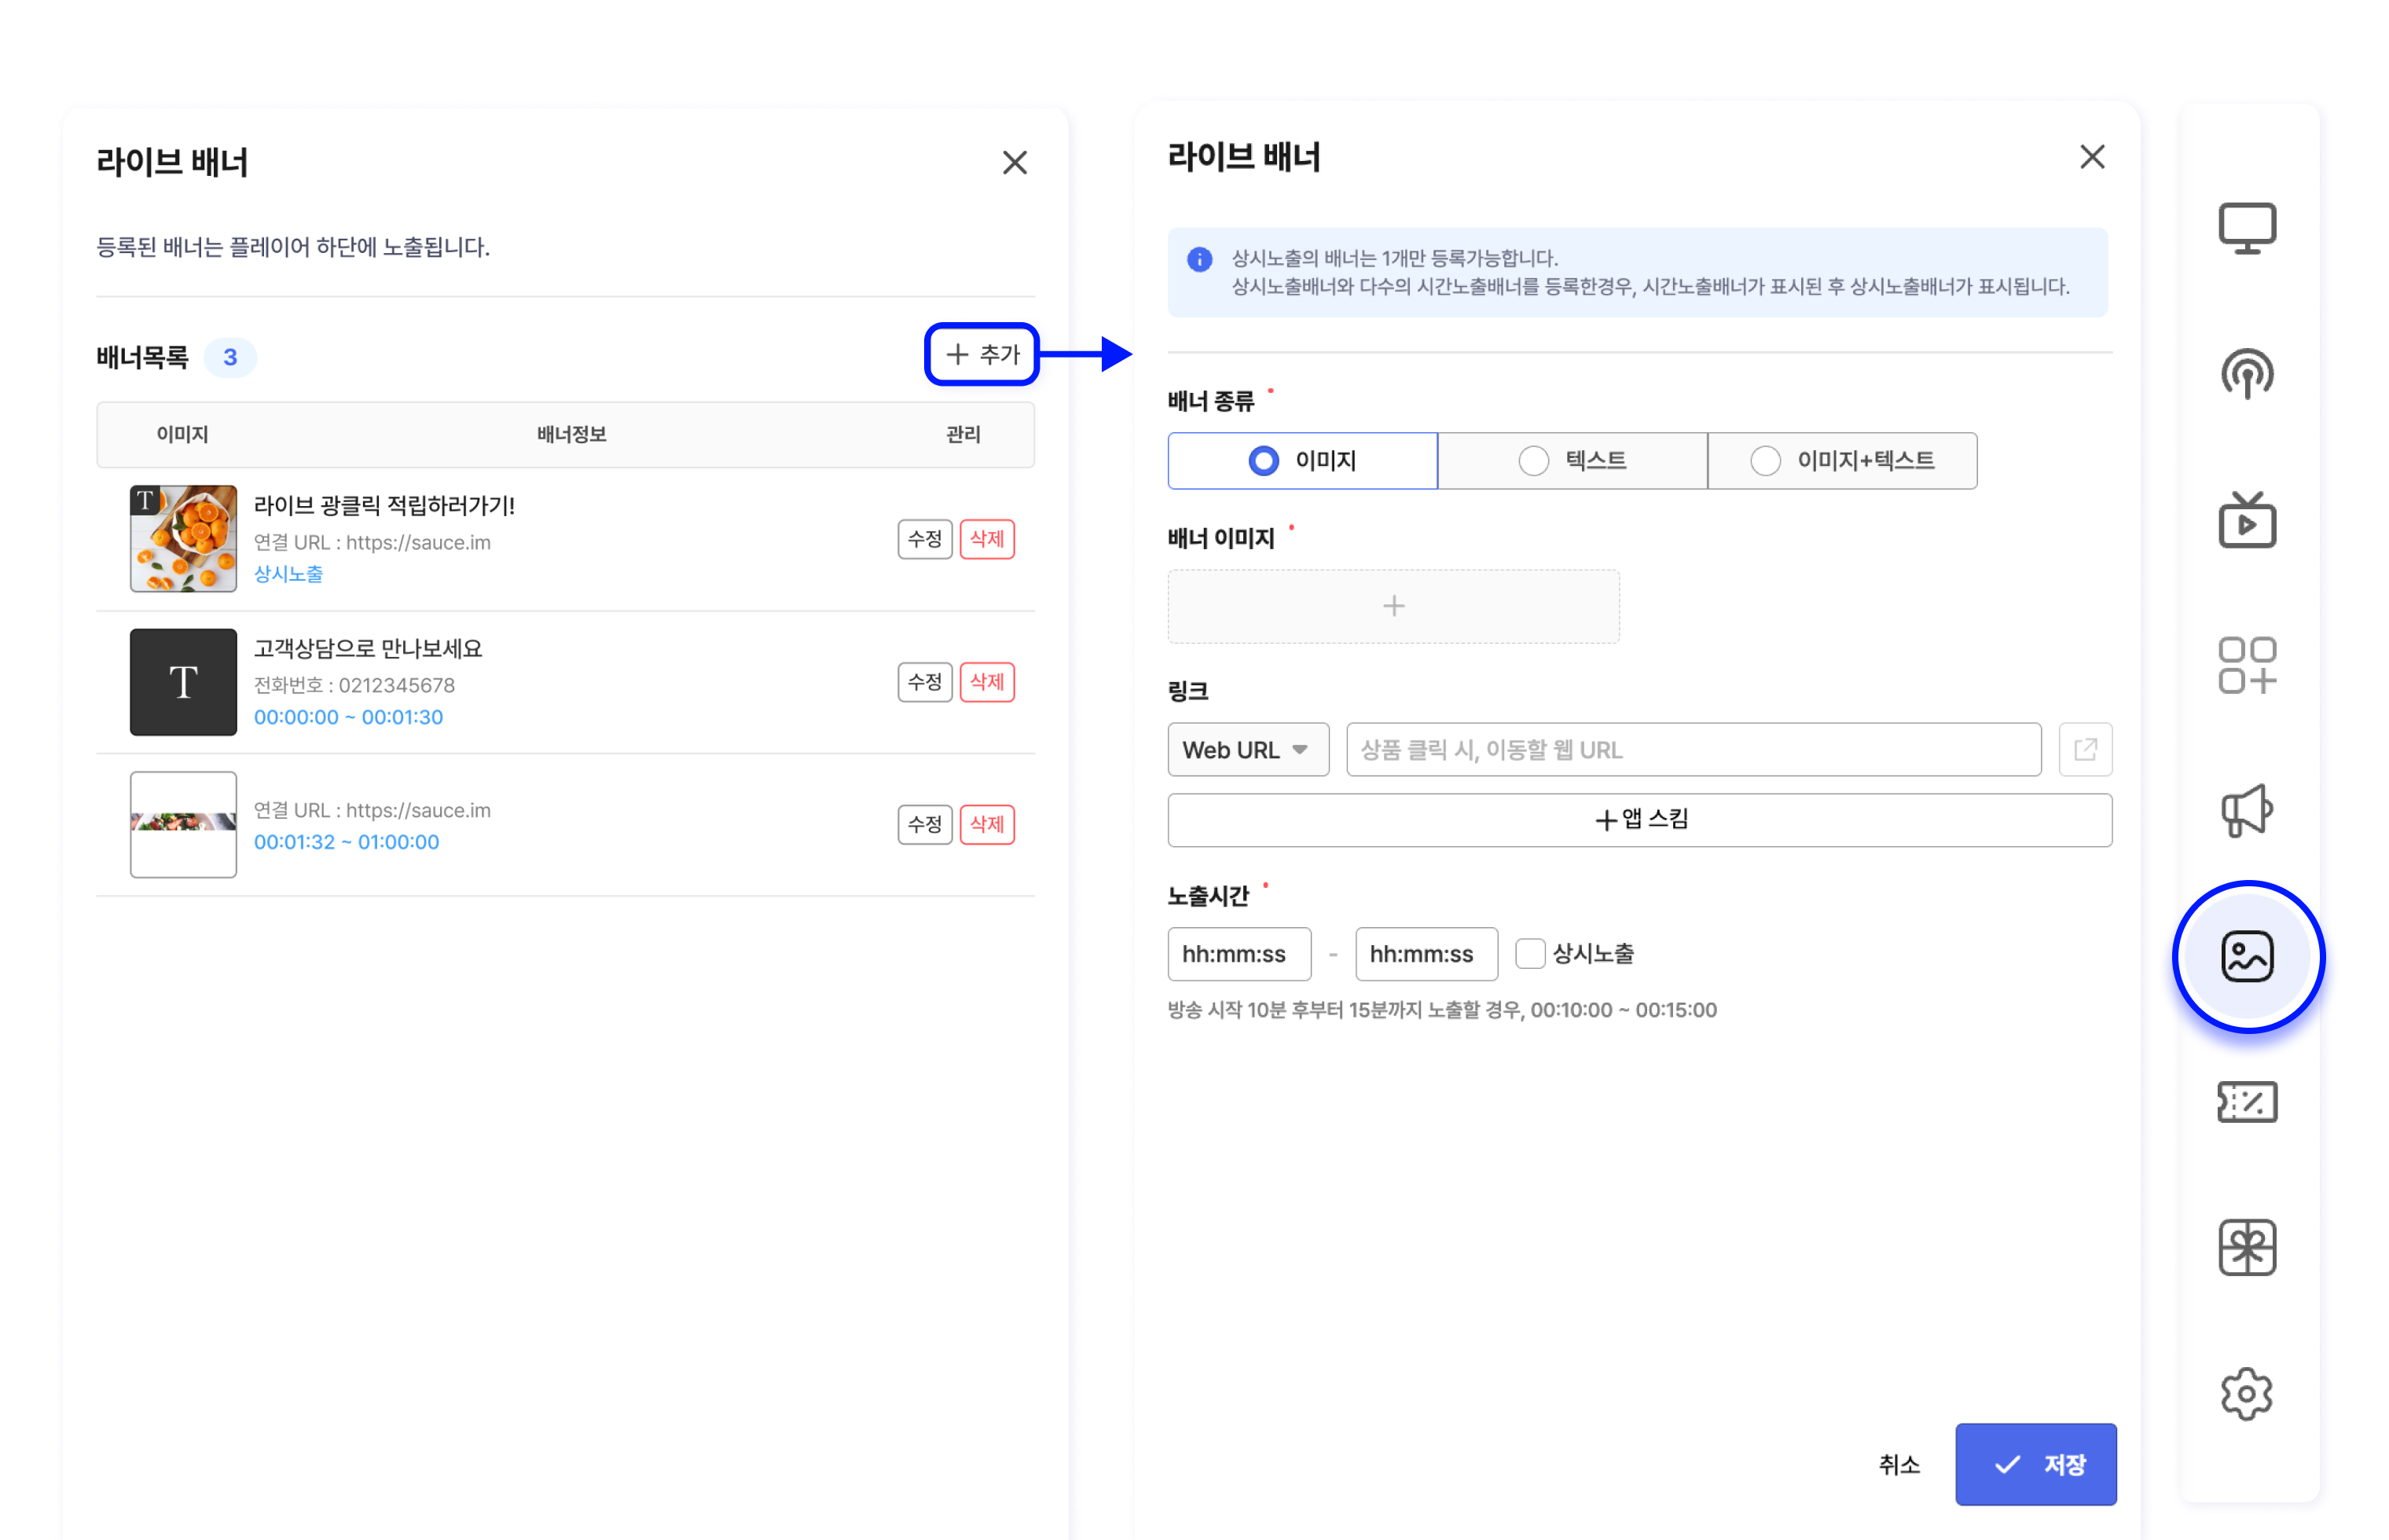Click the open-link icon beside URL field
The height and width of the screenshot is (1540, 2389).
[2085, 749]
